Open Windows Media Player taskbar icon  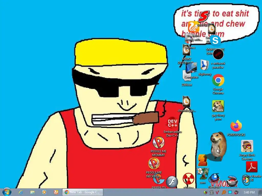pyautogui.click(x=44, y=192)
